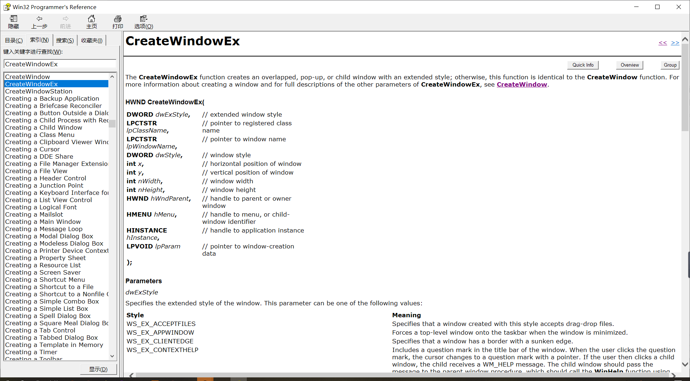
Task: Click the index list scrollbar thumb
Action: [112, 123]
